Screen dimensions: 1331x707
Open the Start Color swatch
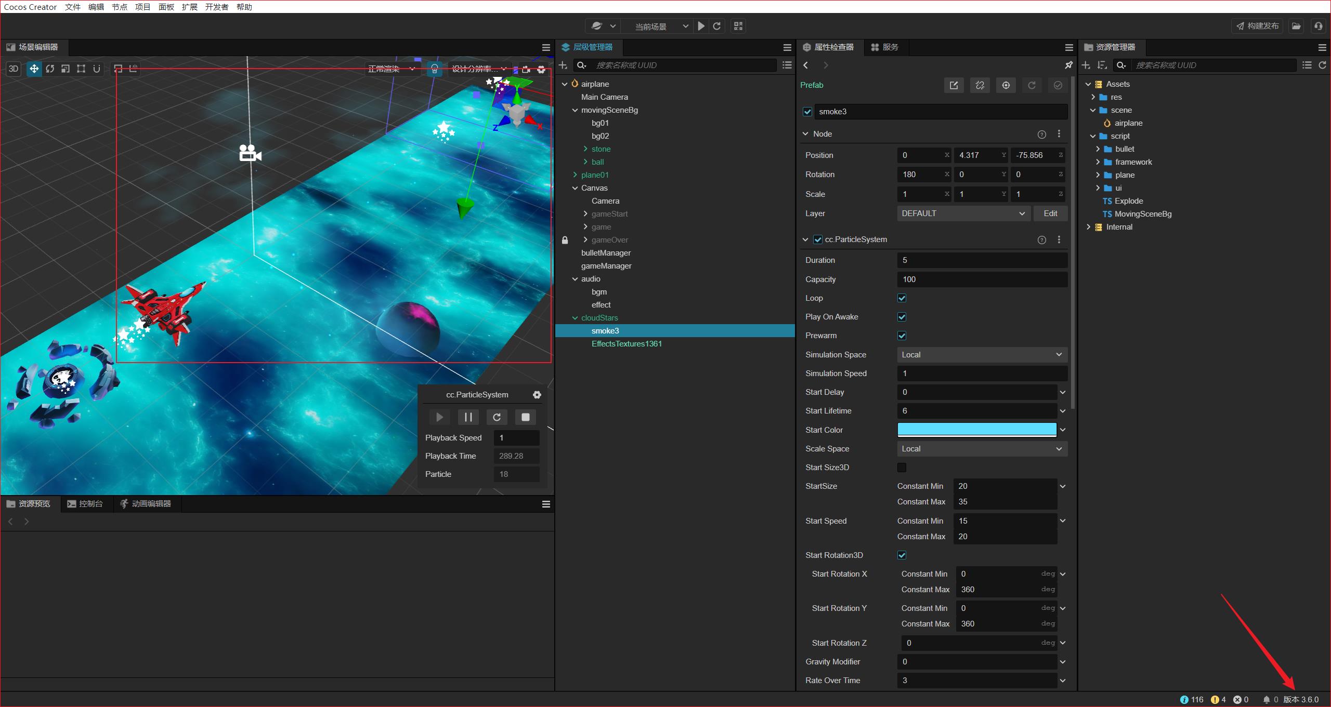pos(976,430)
